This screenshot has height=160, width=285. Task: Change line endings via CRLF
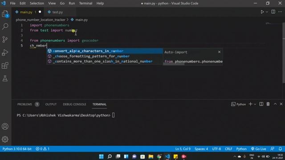pyautogui.click(x=228, y=149)
